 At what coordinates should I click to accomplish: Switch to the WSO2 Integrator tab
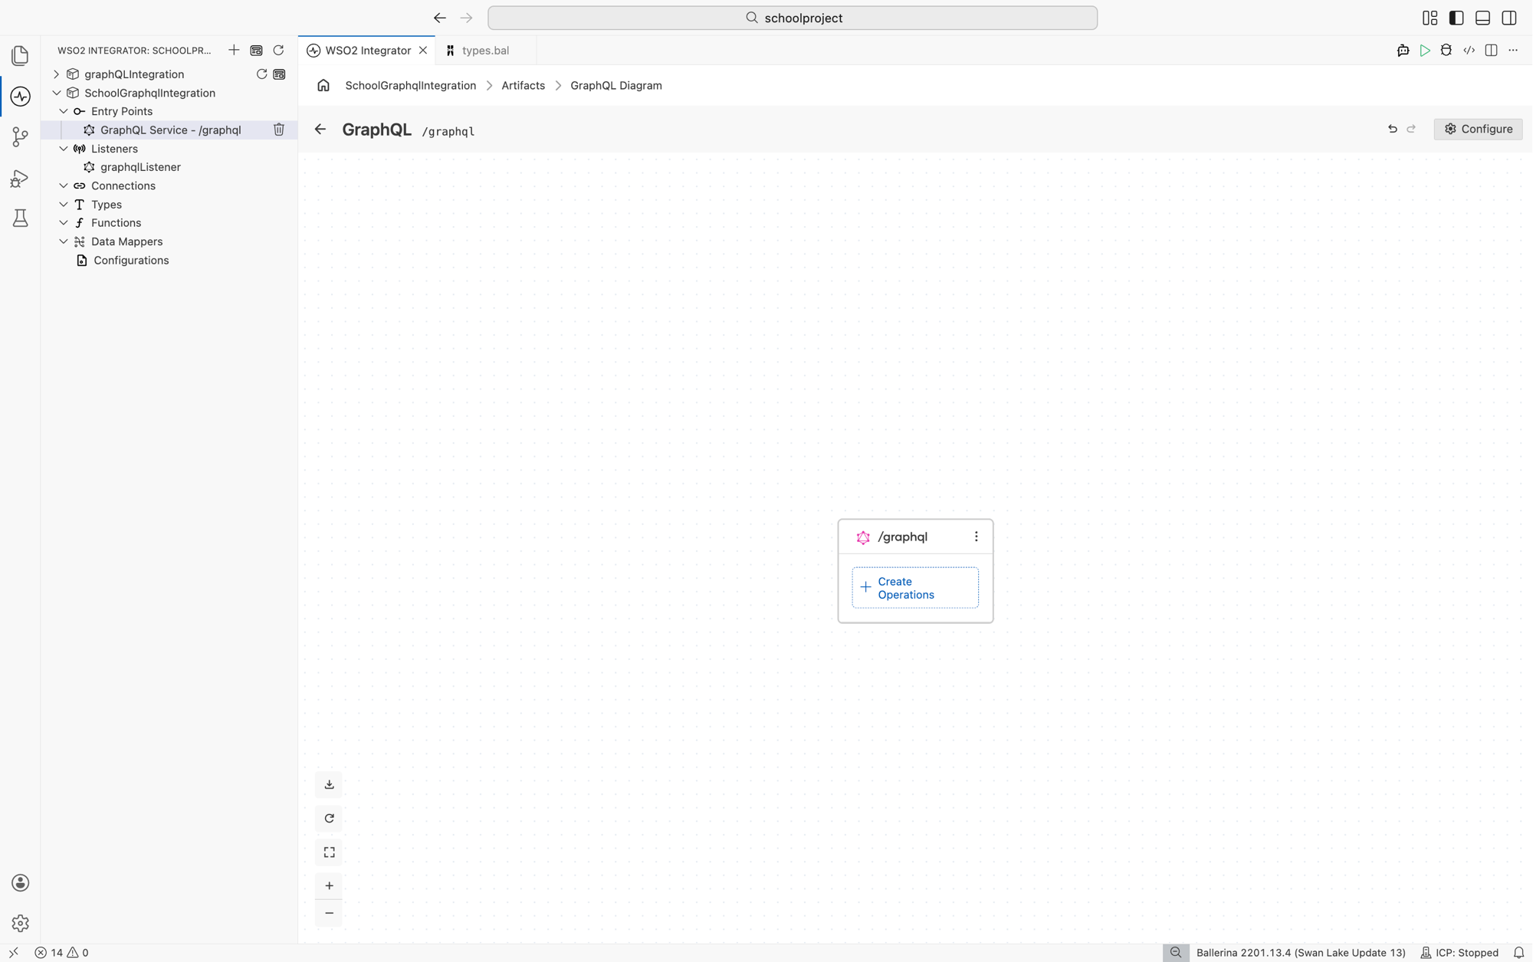tap(367, 51)
